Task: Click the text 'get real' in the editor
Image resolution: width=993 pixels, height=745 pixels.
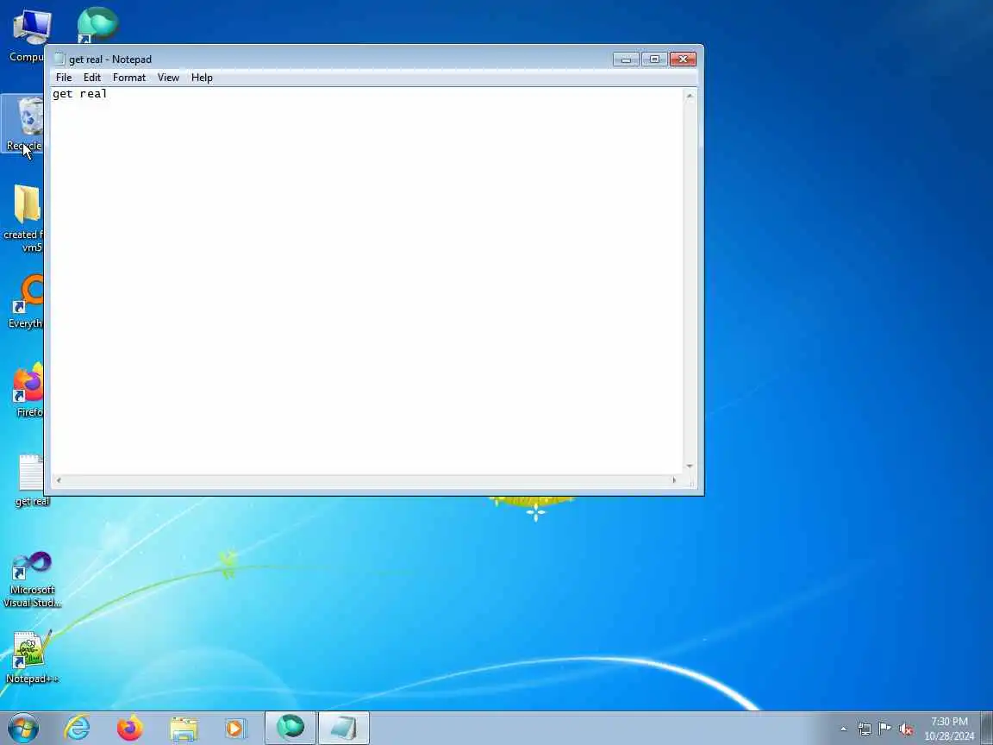Action: [x=80, y=94]
